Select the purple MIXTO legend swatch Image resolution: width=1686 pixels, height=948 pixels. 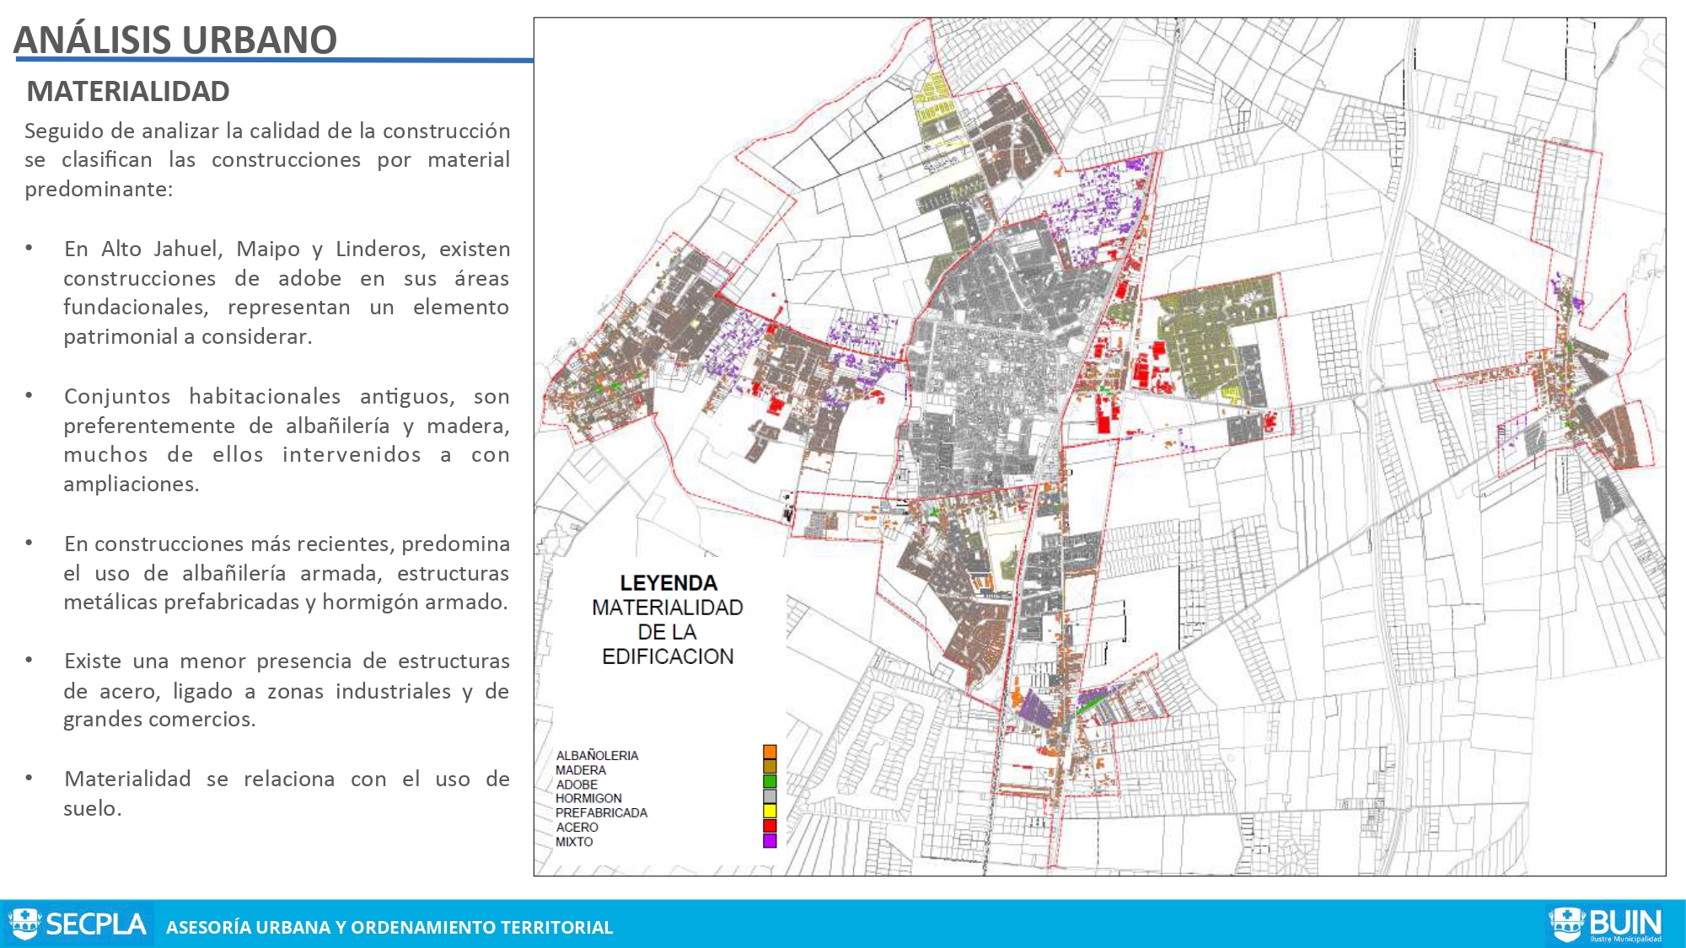[770, 841]
